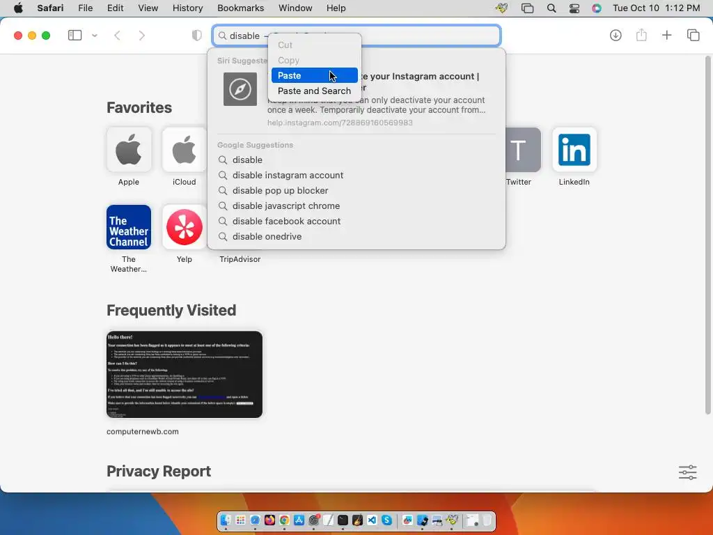Open the Bookmarks menu
Screen dimensions: 713x535
pyautogui.click(x=240, y=8)
